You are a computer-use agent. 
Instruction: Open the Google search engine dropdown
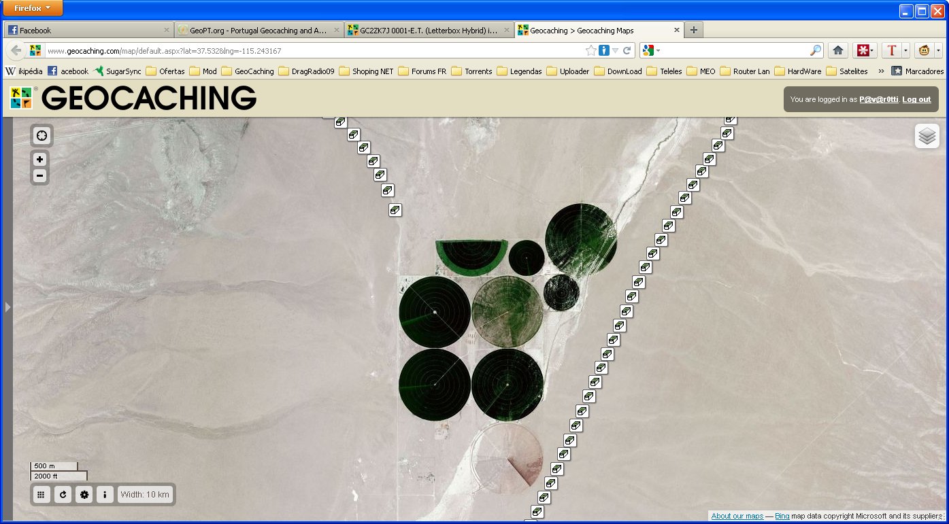pos(651,50)
